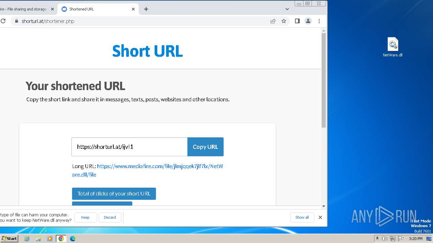Click the page scrollbar down arrow
Image resolution: width=433 pixels, height=243 pixels.
[x=324, y=206]
